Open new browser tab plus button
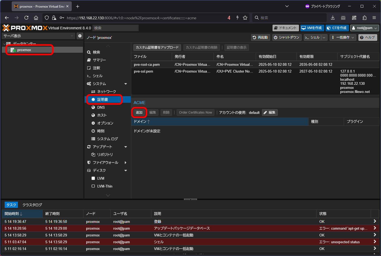Image resolution: width=381 pixels, height=256 pixels. [78, 6]
